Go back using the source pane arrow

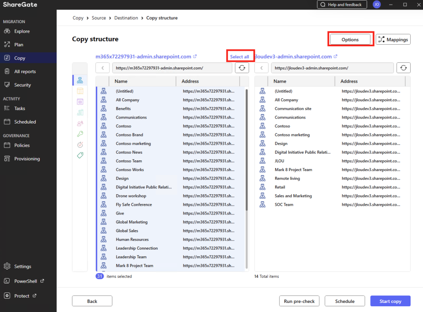tap(102, 68)
